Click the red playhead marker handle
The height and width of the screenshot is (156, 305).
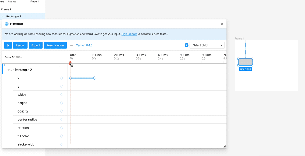[70, 63]
